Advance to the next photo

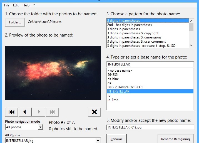[39, 112]
